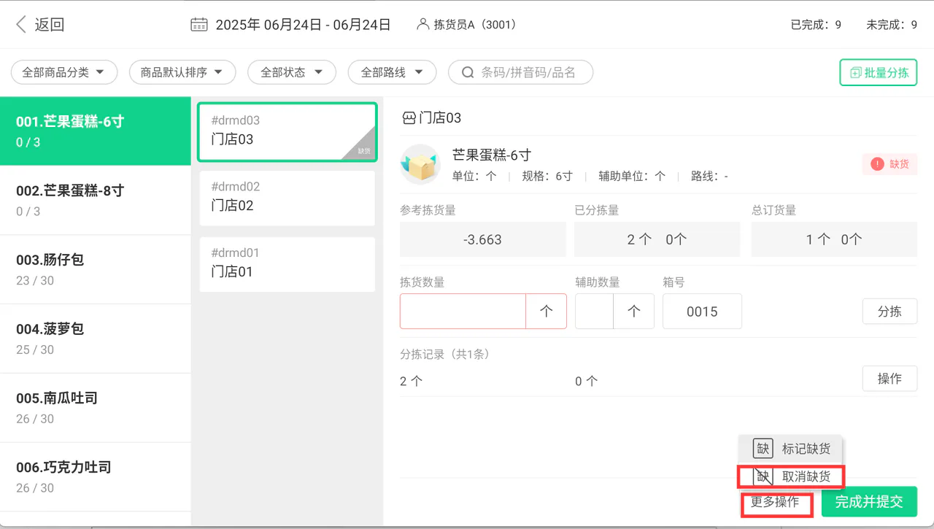Image resolution: width=934 pixels, height=529 pixels.
Task: Click the 批量分拣 batch sort button
Action: (x=879, y=72)
